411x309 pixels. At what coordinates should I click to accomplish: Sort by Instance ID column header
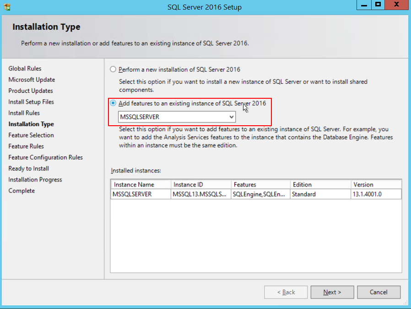point(201,185)
